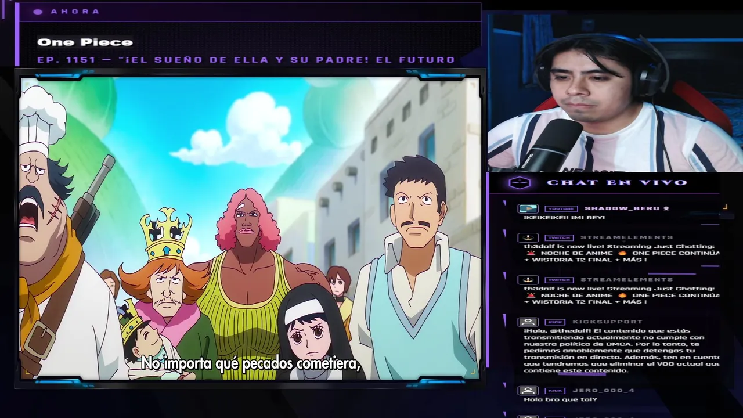743x418 pixels.
Task: Open the JERO_000_4 user avatar
Action: tap(528, 391)
